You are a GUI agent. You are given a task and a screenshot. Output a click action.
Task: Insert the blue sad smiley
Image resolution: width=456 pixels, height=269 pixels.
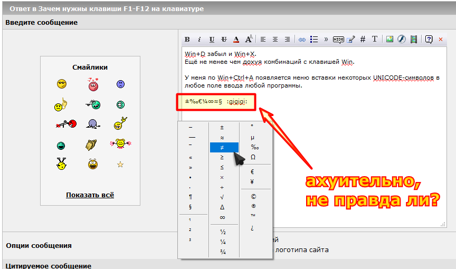pos(120,84)
